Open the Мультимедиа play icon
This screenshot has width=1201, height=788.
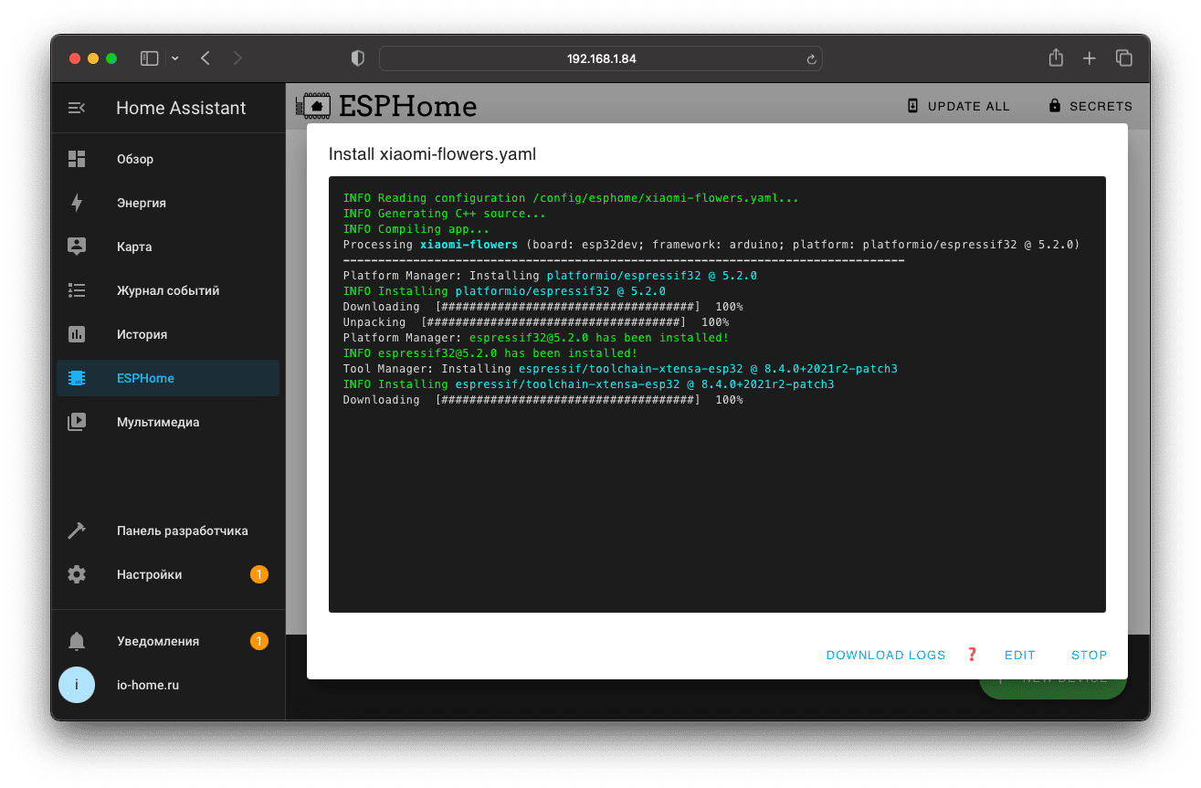pos(77,422)
